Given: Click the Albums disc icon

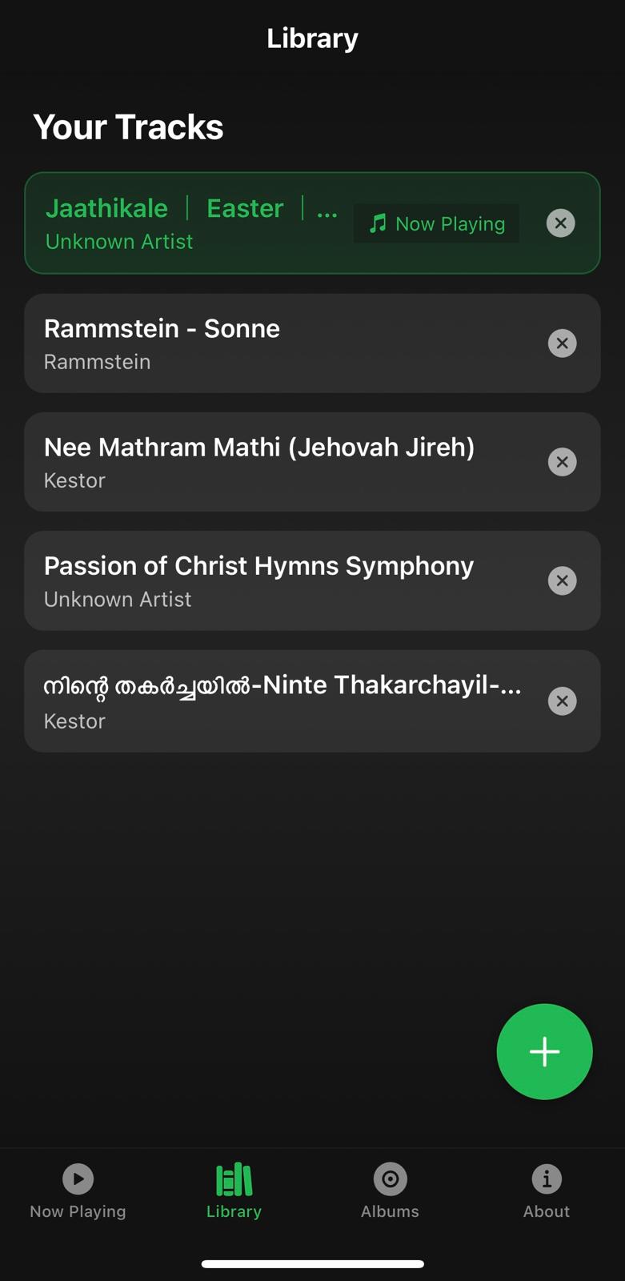Looking at the screenshot, I should point(390,1179).
